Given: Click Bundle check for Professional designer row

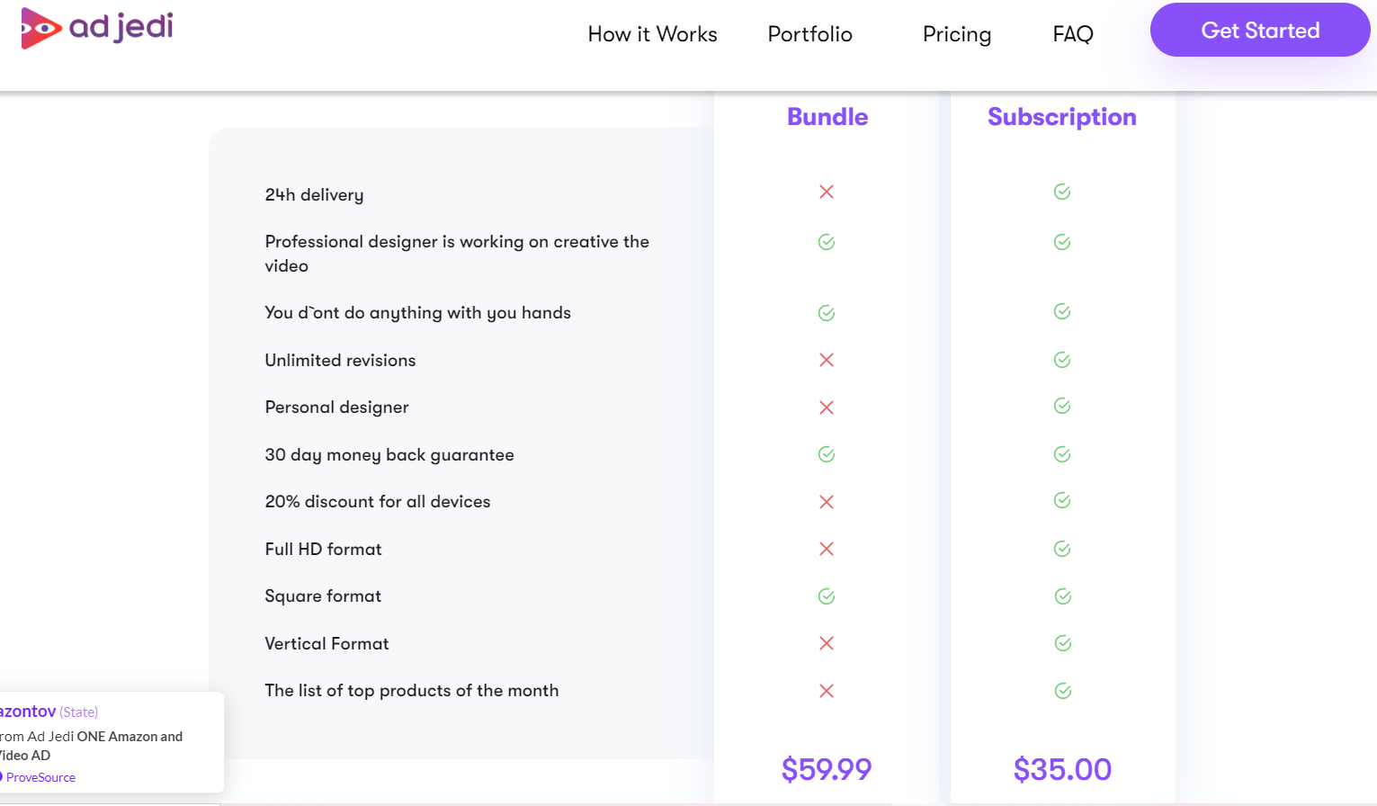Looking at the screenshot, I should 827,242.
